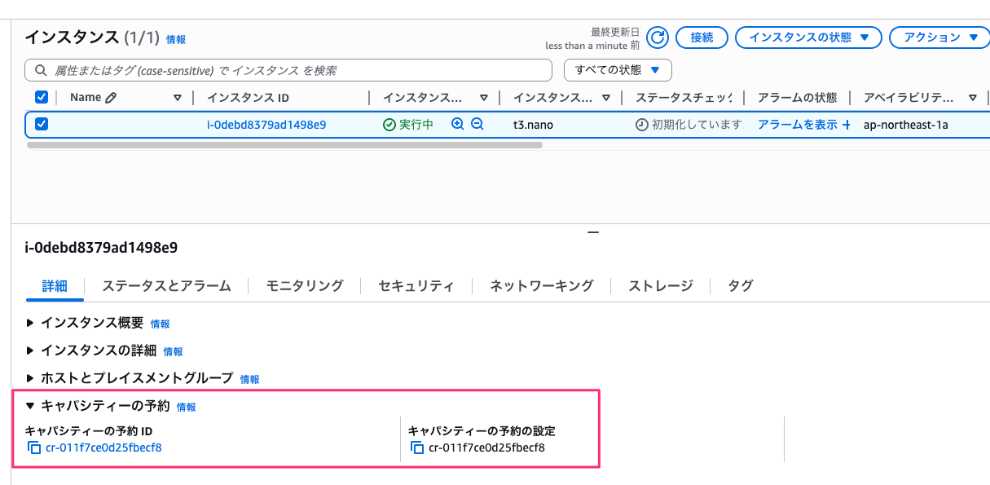Click the plus icon beside アラームを表示
This screenshot has width=990, height=485.
(846, 125)
